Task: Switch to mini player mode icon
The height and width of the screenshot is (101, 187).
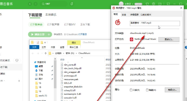Action: click(x=168, y=4)
